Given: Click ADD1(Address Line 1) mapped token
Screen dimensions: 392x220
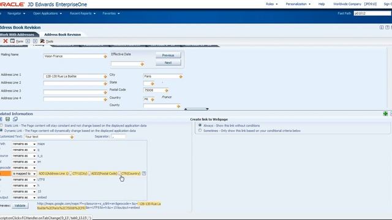Looking at the screenshot, I should click(53, 174).
